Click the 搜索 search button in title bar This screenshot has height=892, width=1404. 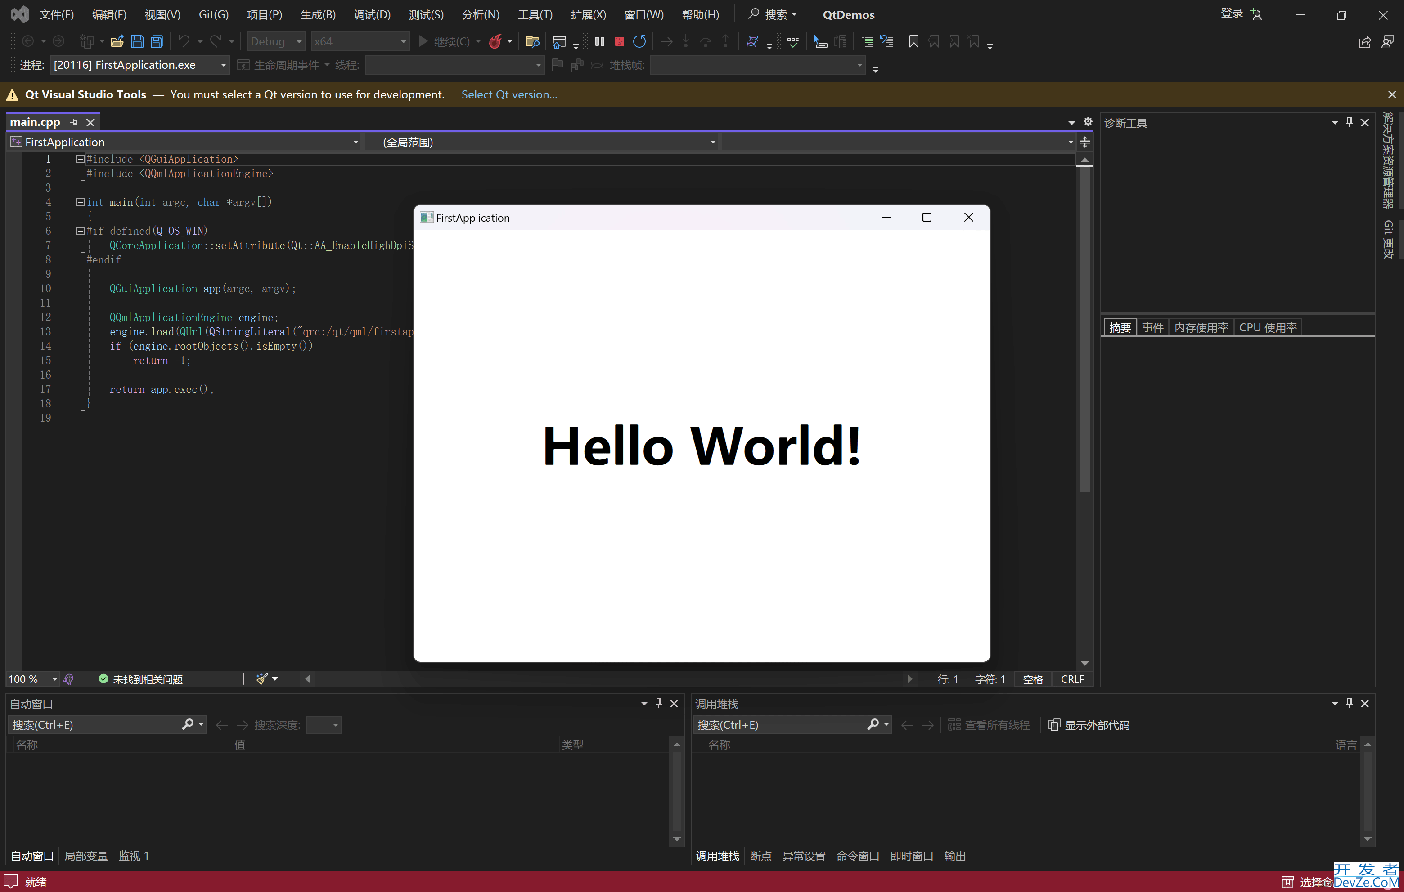point(773,14)
